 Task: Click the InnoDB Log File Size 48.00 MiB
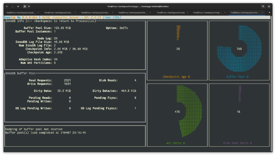click(61, 42)
